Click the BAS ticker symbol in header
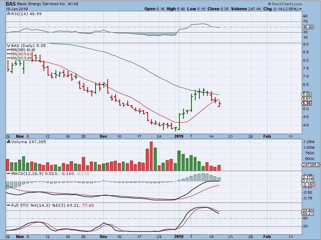This screenshot has width=321, height=240. 10,3
